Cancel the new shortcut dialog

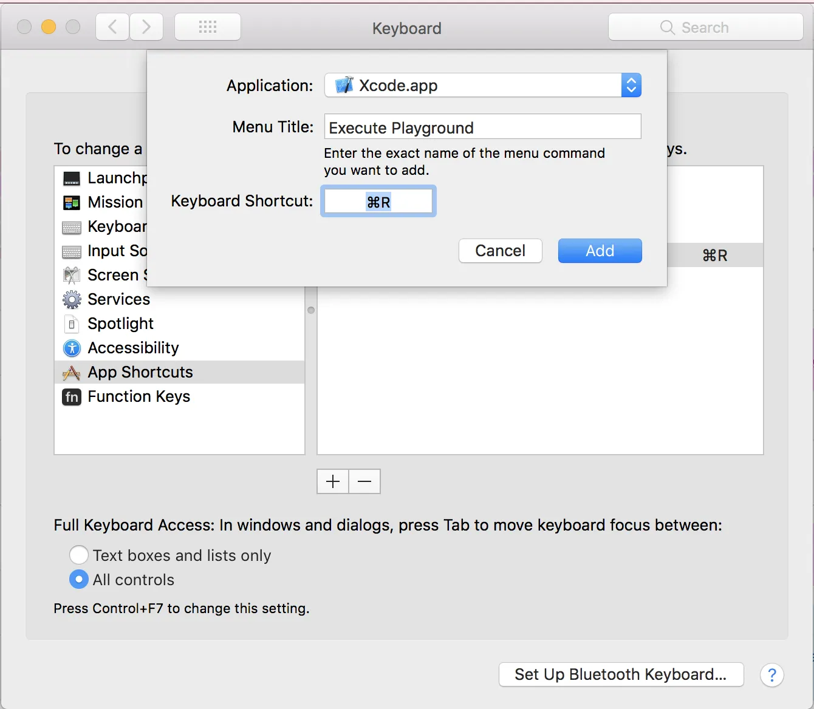(x=501, y=251)
